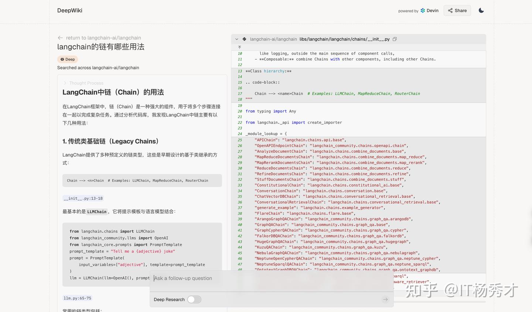Click the repository icon beside langchain-ai/langchain path
This screenshot has height=312, width=532.
(x=244, y=39)
